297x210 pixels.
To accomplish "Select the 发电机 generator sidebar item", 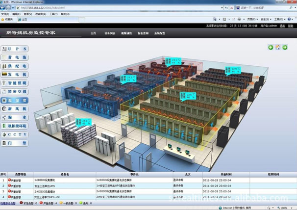I will tap(15, 75).
